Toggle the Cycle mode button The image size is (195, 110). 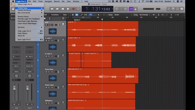click(78, 9)
